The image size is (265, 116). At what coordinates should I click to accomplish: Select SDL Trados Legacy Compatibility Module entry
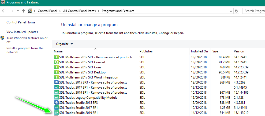88,98
